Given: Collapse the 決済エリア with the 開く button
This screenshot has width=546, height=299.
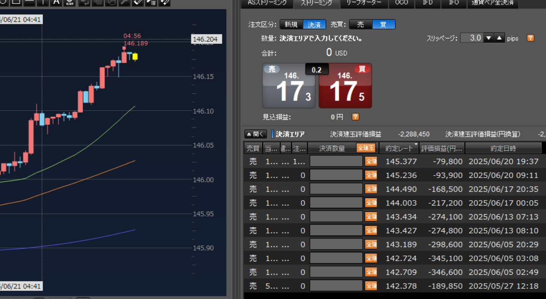Looking at the screenshot, I should tap(256, 134).
